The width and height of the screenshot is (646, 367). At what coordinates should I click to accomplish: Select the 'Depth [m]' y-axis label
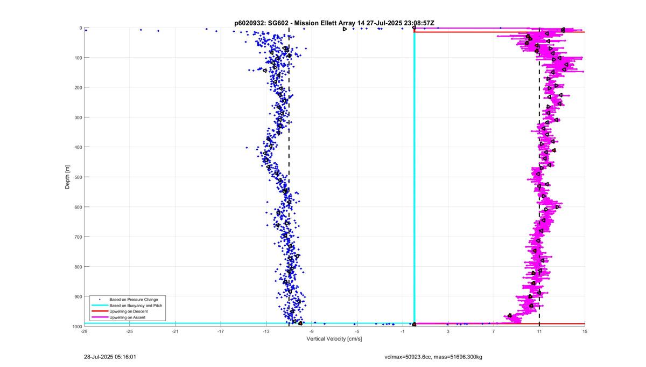[68, 177]
